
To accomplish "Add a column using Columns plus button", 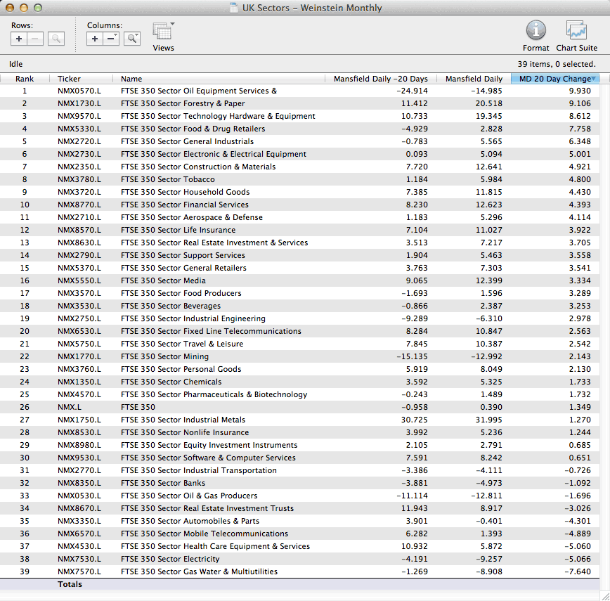I will pyautogui.click(x=95, y=39).
